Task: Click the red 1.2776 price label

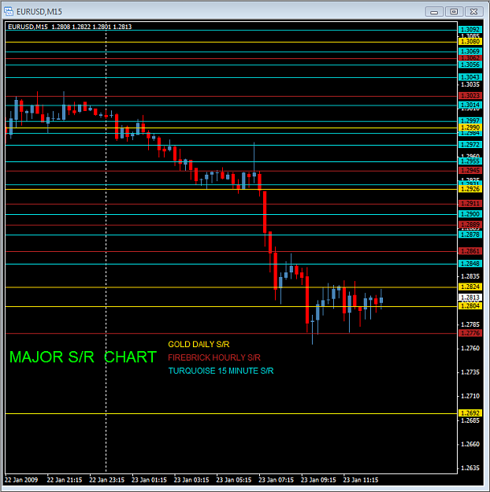Action: (x=470, y=333)
